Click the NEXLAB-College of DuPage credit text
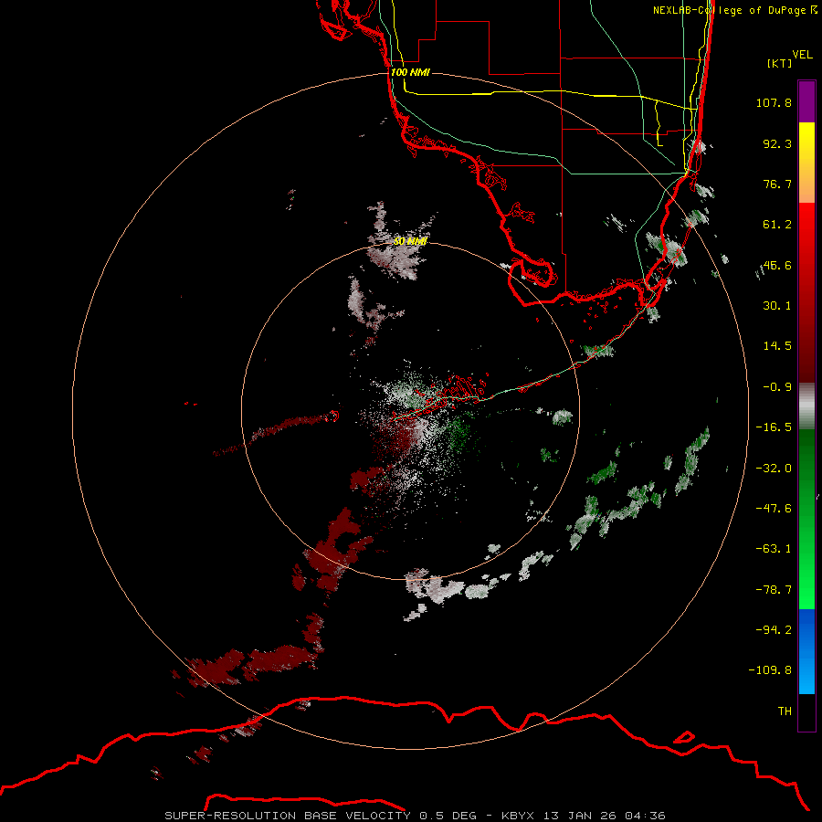 tap(734, 10)
